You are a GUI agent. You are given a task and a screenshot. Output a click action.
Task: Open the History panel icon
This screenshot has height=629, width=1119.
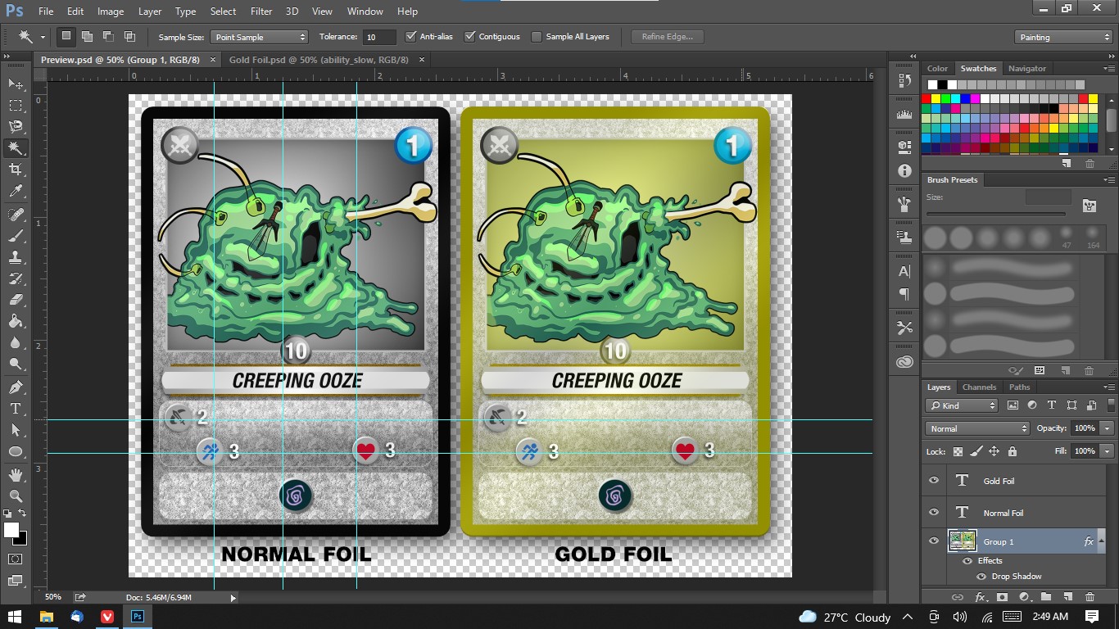point(904,80)
